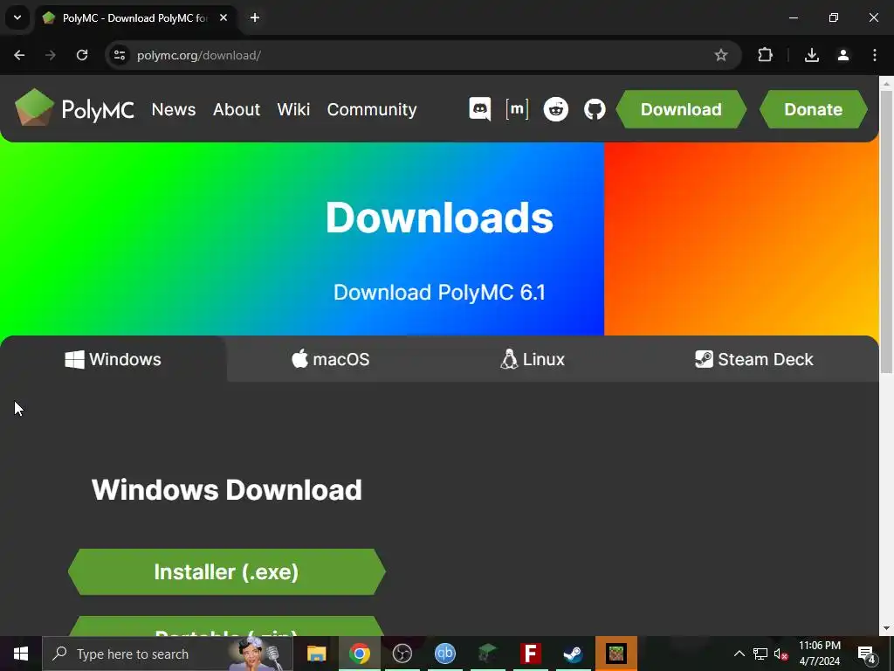Switch to the Linux tab

point(533,359)
